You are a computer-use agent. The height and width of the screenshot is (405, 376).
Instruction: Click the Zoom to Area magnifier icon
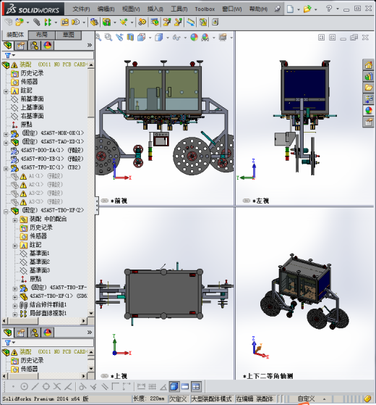(x=108, y=38)
